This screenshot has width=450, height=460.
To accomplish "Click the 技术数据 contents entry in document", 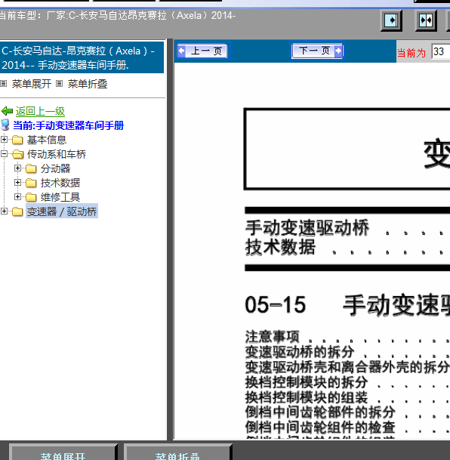I will [x=281, y=247].
